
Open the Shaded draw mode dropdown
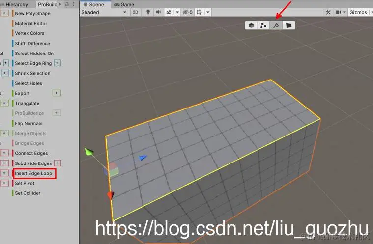tap(104, 12)
